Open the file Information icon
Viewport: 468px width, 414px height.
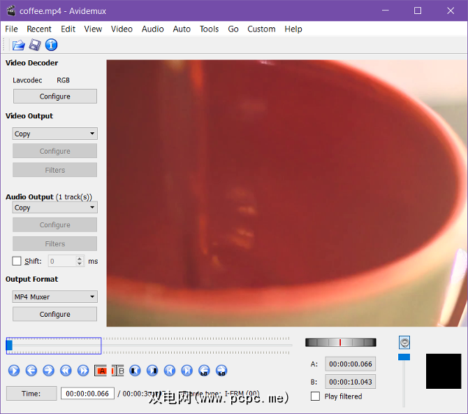click(x=51, y=45)
